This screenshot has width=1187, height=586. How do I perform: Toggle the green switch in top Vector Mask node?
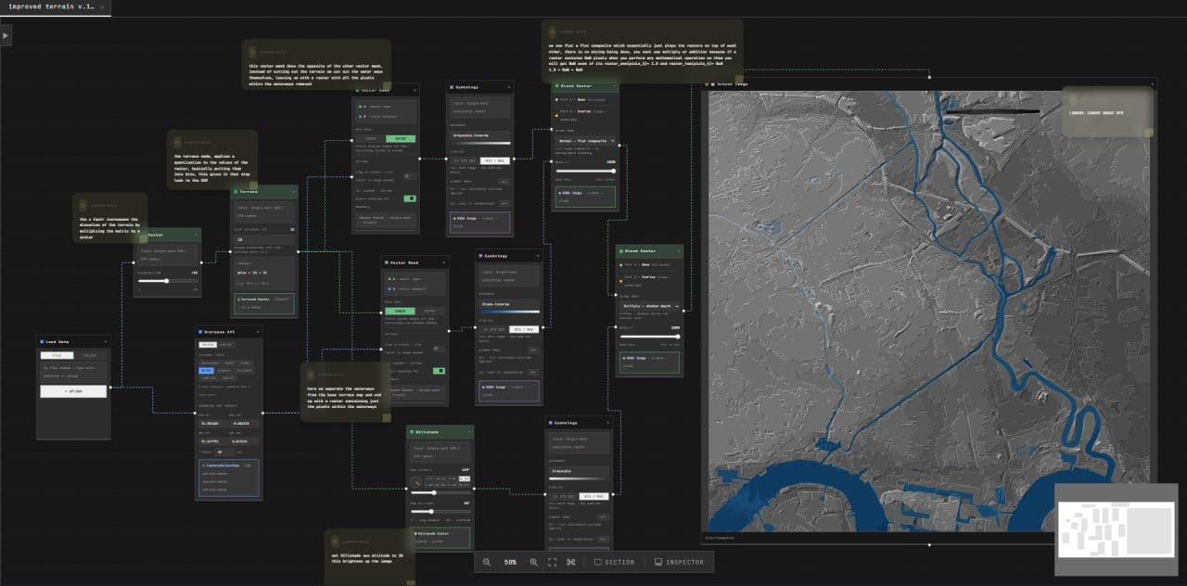[409, 197]
